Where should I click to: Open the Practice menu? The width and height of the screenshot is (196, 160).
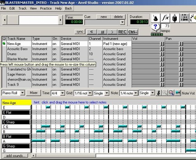(x=46, y=9)
